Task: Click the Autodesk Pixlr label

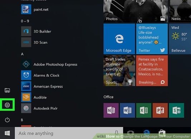Action: pos(45,108)
